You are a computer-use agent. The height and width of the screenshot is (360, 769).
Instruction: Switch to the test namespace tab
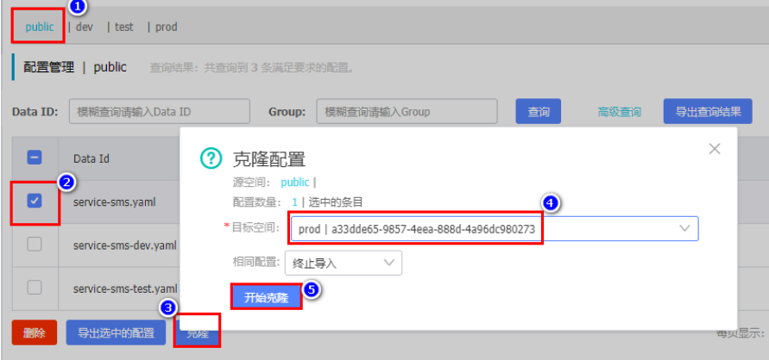(123, 27)
